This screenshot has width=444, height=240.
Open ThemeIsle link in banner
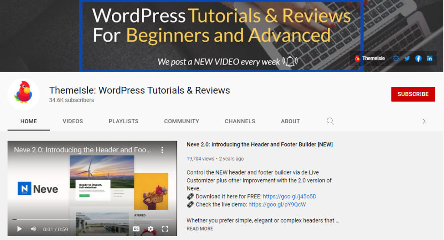point(370,58)
